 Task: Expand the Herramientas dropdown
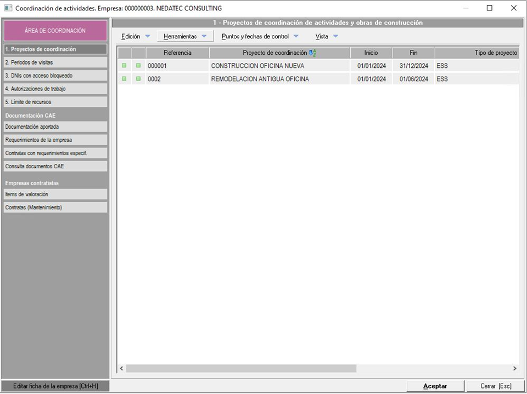[185, 37]
